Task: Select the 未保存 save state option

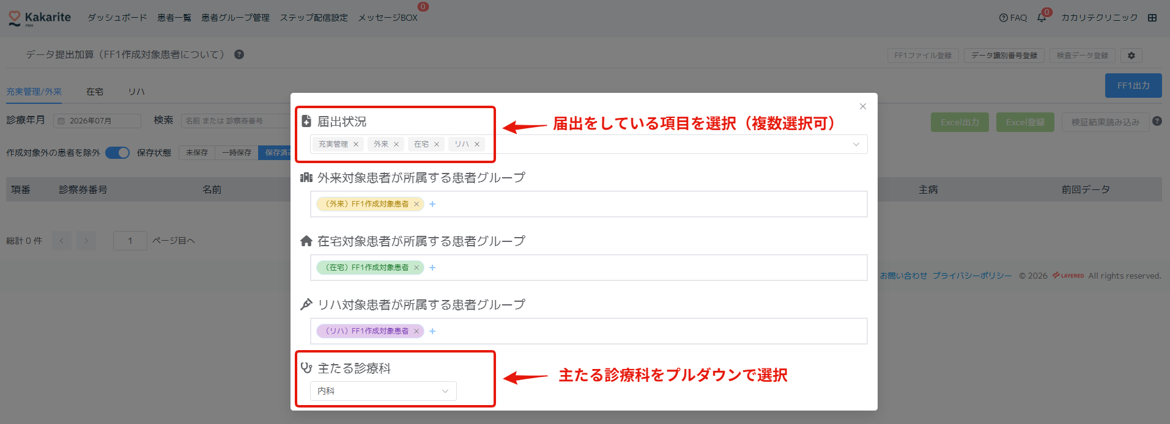Action: 197,153
